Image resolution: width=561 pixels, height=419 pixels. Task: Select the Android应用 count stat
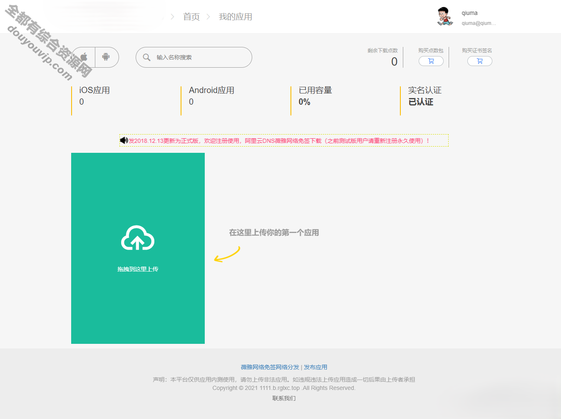(x=211, y=96)
